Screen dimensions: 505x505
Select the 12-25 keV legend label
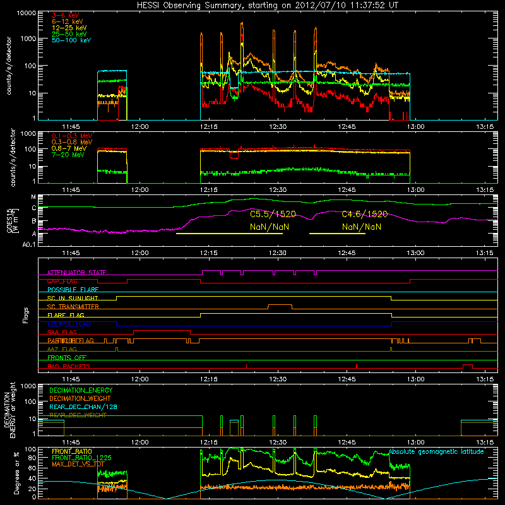pyautogui.click(x=69, y=28)
